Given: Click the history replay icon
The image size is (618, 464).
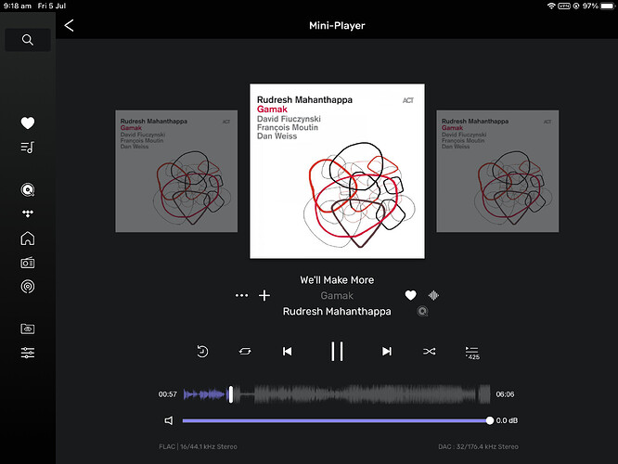Looking at the screenshot, I should click(x=202, y=352).
